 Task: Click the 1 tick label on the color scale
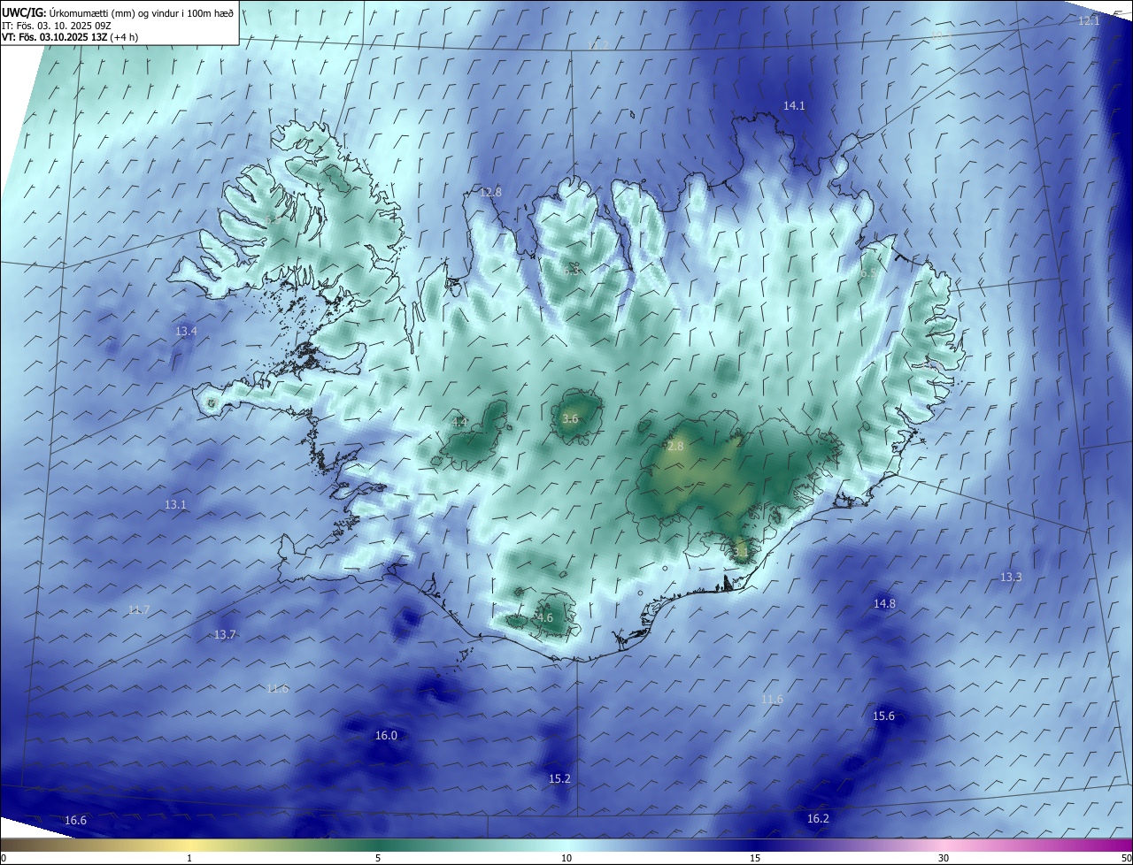[x=189, y=859]
